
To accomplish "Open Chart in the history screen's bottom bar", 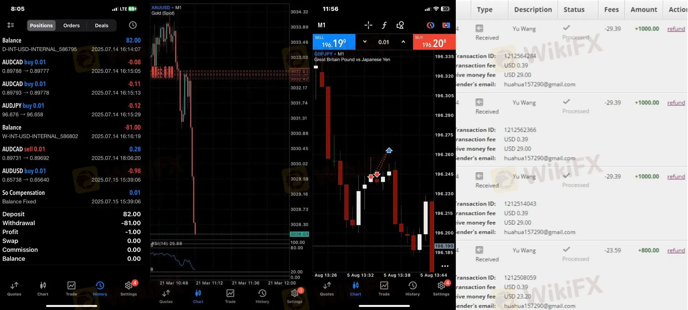I will click(43, 289).
